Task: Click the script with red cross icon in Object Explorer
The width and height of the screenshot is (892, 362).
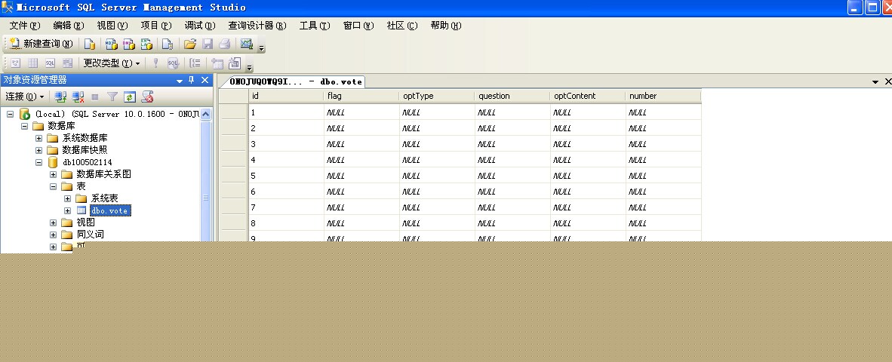Action: click(147, 97)
